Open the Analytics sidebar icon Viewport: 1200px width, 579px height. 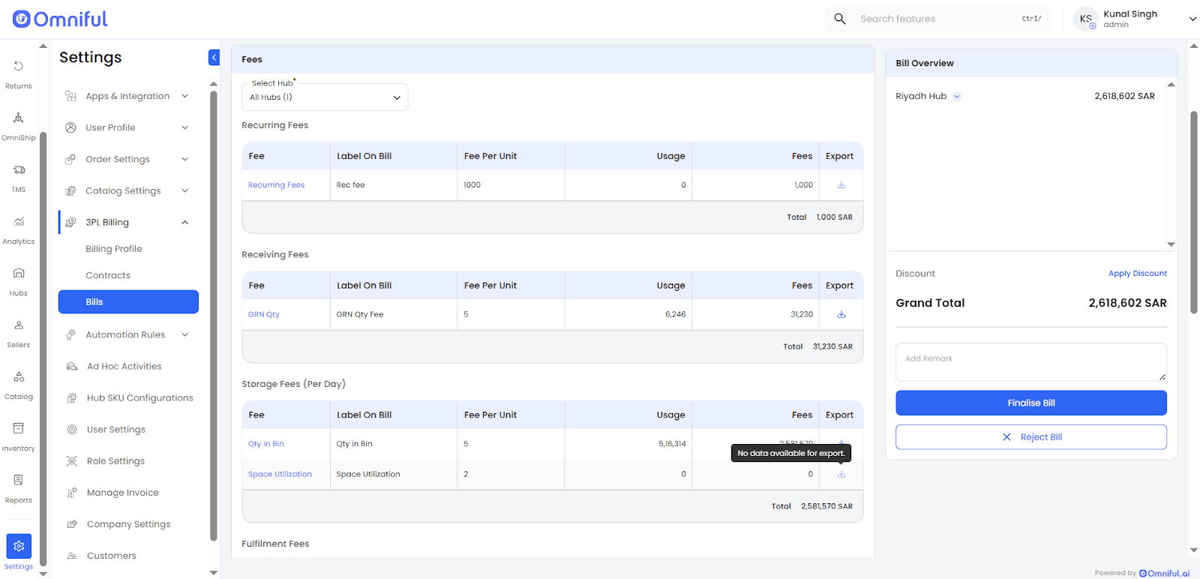click(18, 229)
